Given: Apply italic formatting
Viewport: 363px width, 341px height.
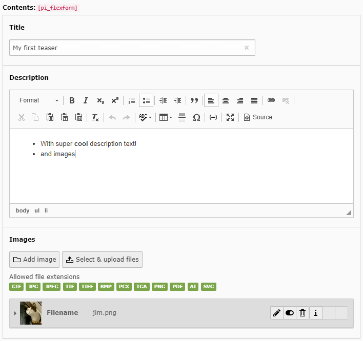Looking at the screenshot, I should (x=86, y=100).
